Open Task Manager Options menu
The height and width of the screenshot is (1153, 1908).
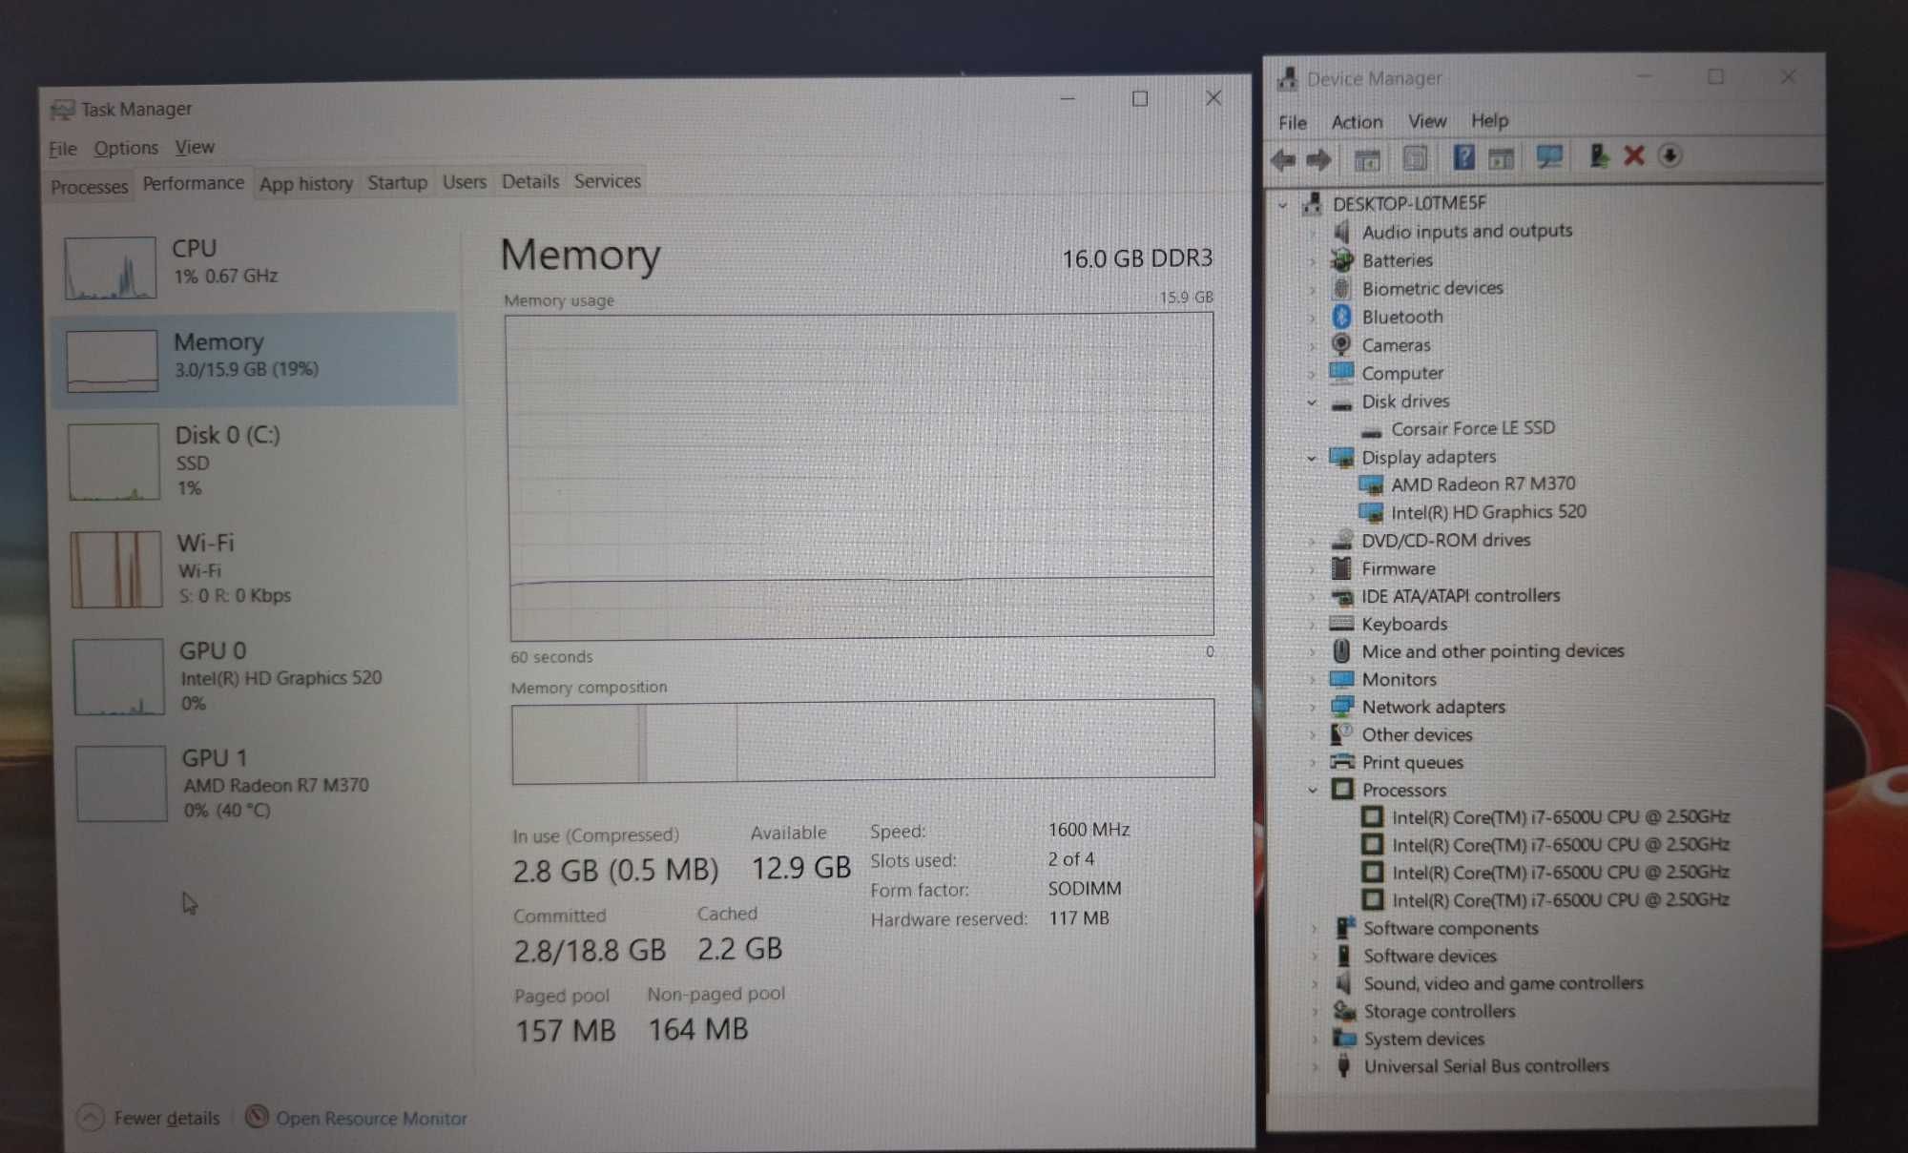pos(126,148)
